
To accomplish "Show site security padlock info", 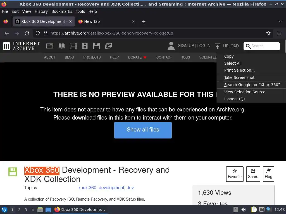I will [x=46, y=33].
